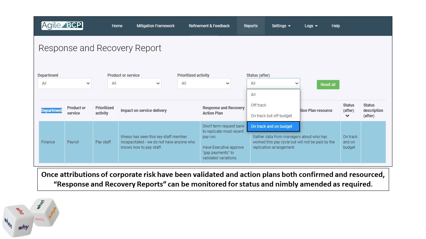Collapse the Status (after) dropdown
The image size is (426, 239).
pyautogui.click(x=273, y=83)
